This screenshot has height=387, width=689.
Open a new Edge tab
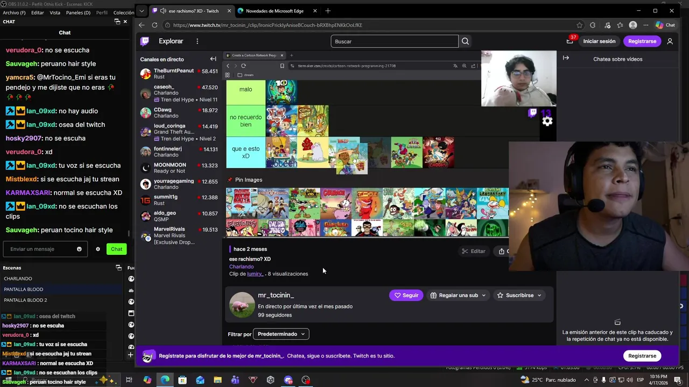click(328, 11)
